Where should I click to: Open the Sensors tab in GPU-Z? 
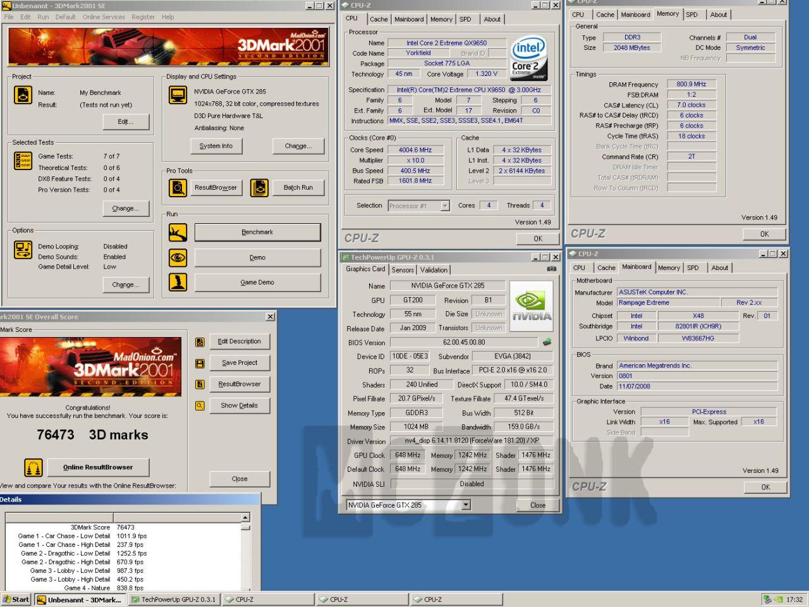pyautogui.click(x=403, y=270)
